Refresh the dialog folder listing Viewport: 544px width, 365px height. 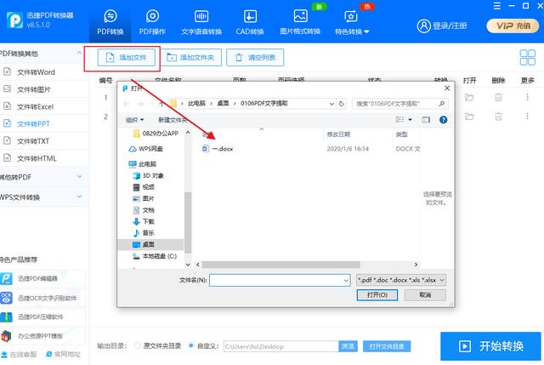[342, 104]
